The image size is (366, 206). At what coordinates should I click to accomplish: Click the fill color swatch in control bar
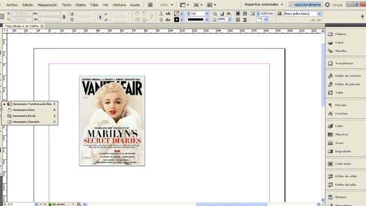(x=177, y=14)
